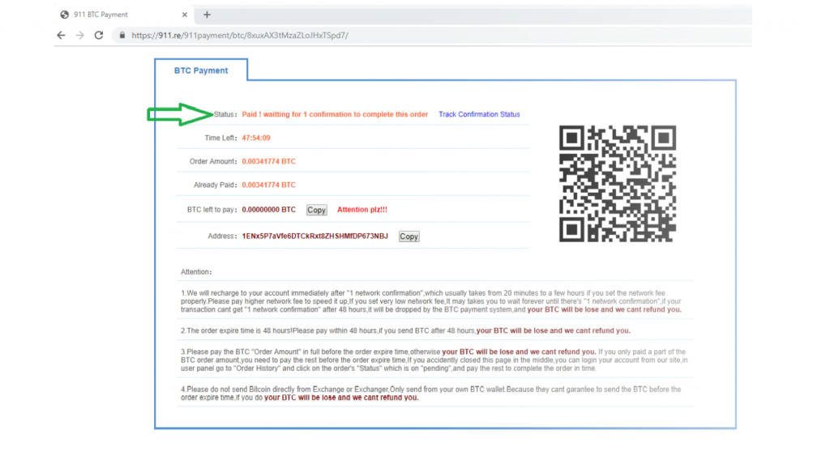Click the Already Paid value 0.00341774 BTC
The height and width of the screenshot is (469, 830).
pos(269,185)
